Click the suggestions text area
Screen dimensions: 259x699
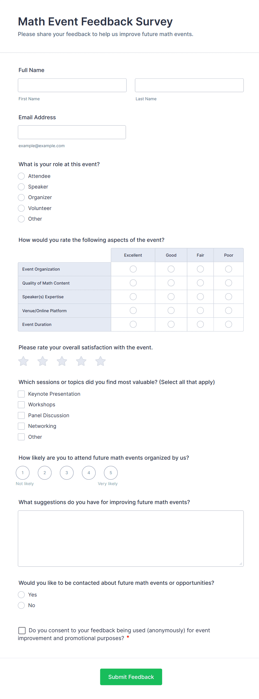[x=131, y=538]
